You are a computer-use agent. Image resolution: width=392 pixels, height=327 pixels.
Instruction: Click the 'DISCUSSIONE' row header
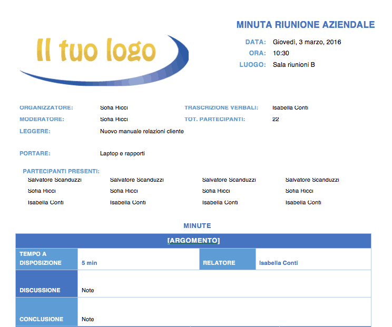47,283
